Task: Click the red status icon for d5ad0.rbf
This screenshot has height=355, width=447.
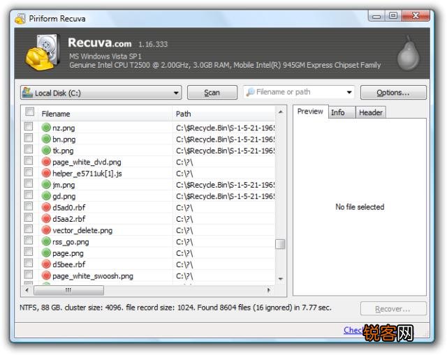Action: click(46, 207)
